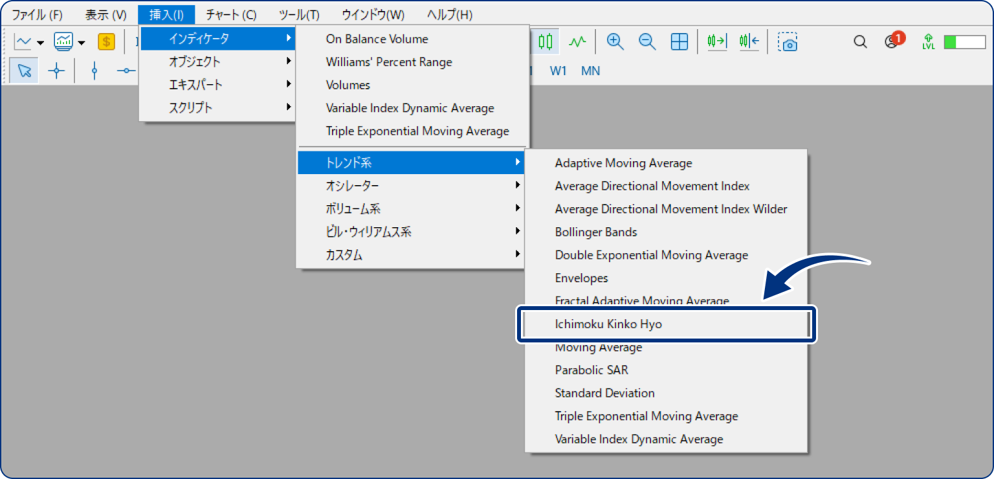Click the search magnifier icon
This screenshot has width=994, height=479.
[x=859, y=42]
